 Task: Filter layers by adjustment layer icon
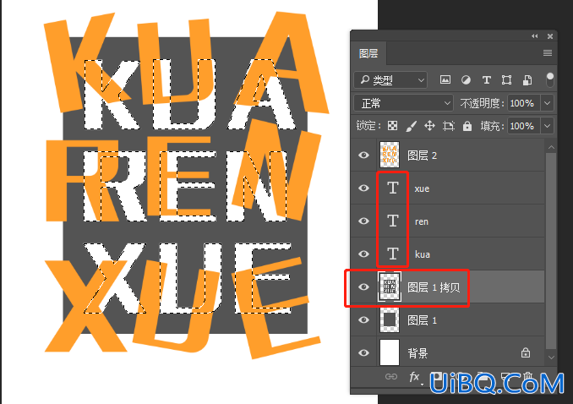coord(466,79)
